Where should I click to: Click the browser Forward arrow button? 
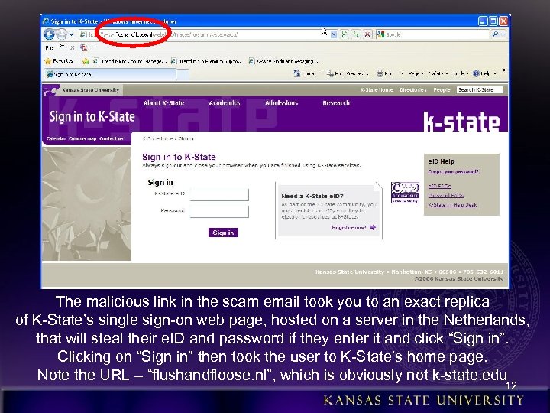(61, 34)
